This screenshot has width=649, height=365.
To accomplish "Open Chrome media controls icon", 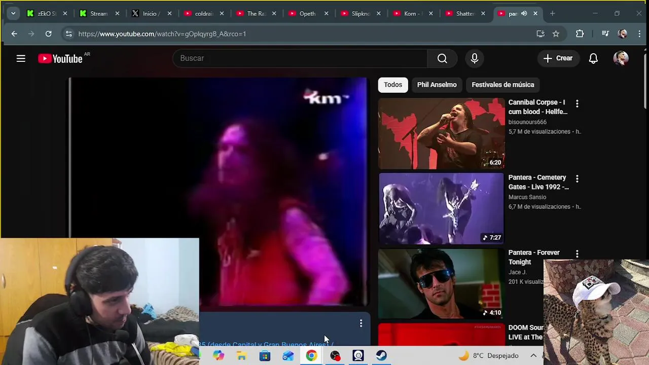I will tap(605, 33).
